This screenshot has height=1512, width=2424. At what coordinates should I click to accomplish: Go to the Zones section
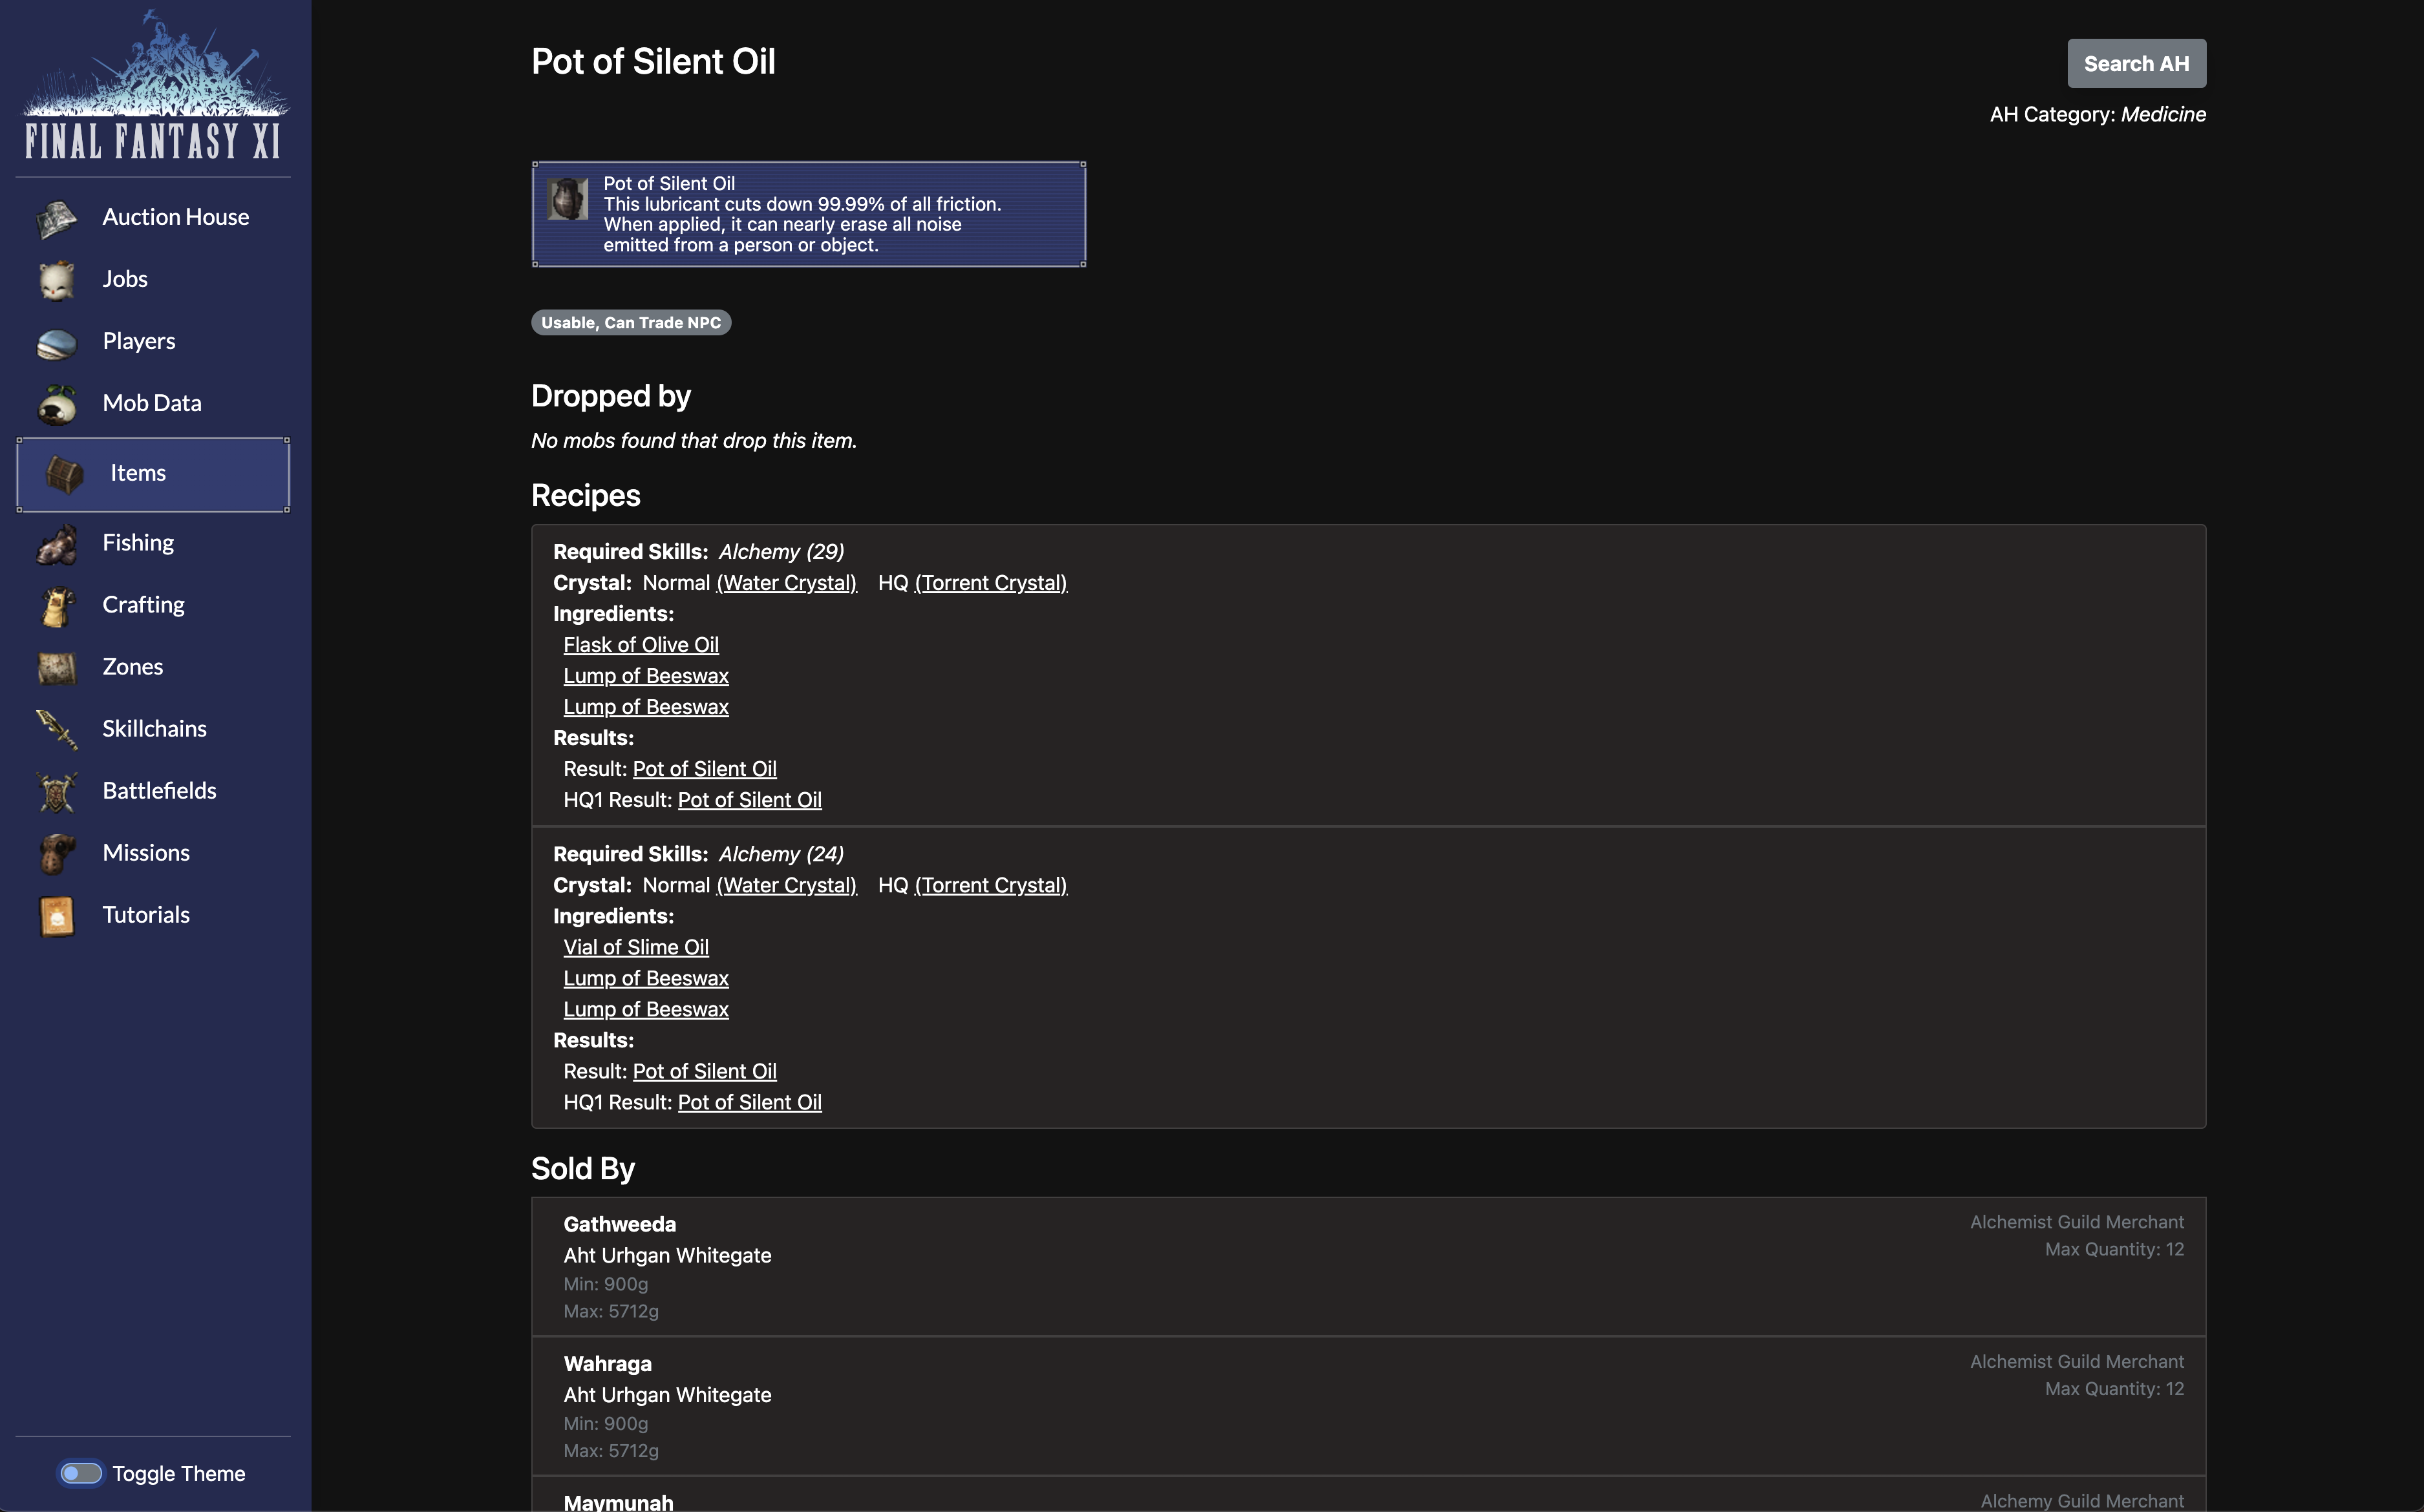(132, 667)
